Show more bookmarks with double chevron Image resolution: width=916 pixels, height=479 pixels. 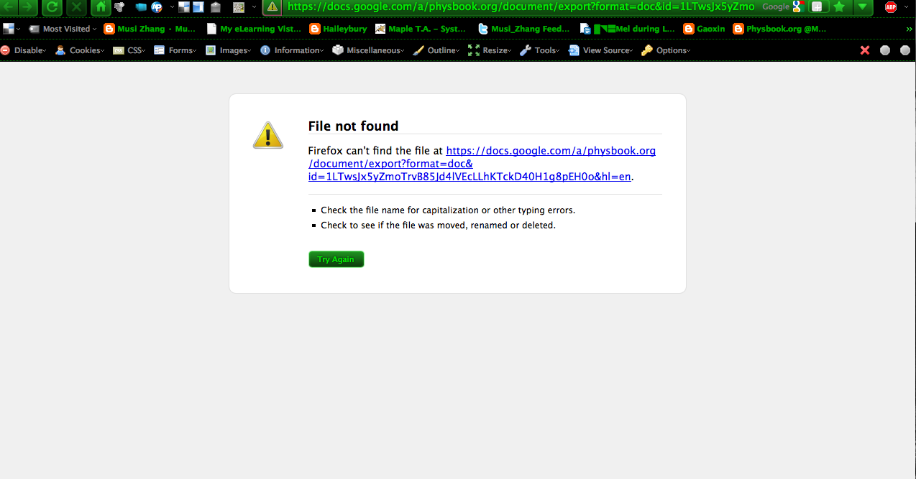[x=909, y=29]
